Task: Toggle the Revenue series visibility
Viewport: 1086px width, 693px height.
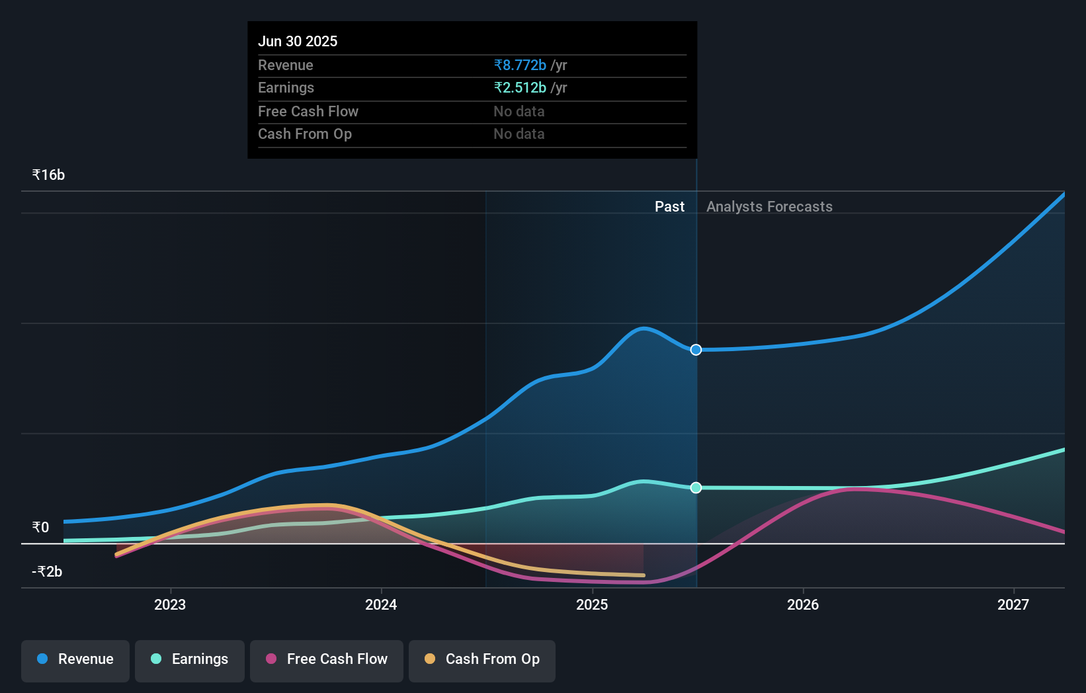Action: 75,661
